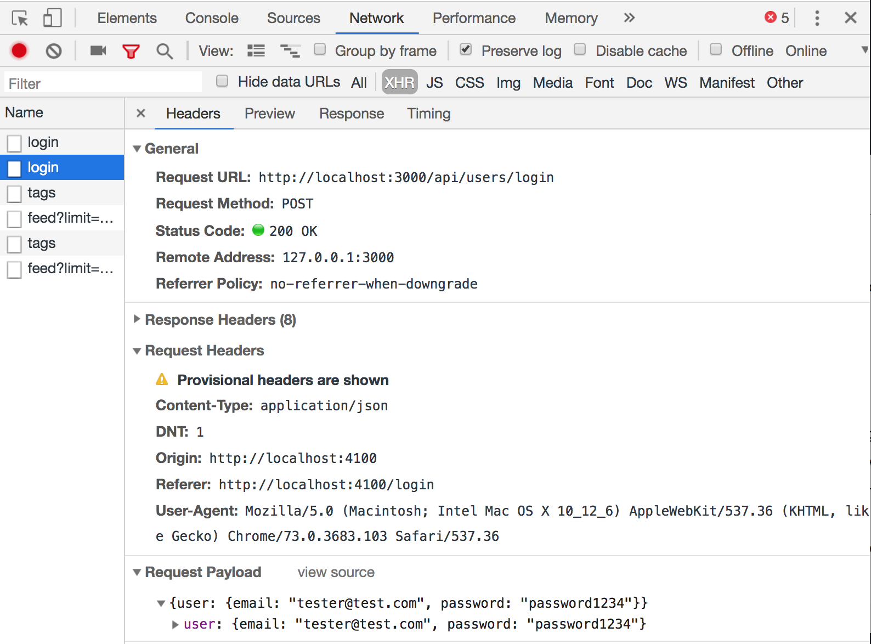
Task: Filter requests by Doc
Action: coord(640,83)
